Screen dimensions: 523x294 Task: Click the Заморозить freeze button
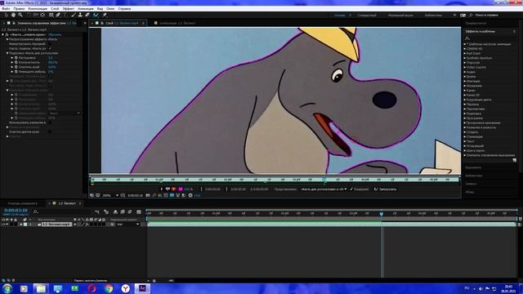[x=385, y=189]
